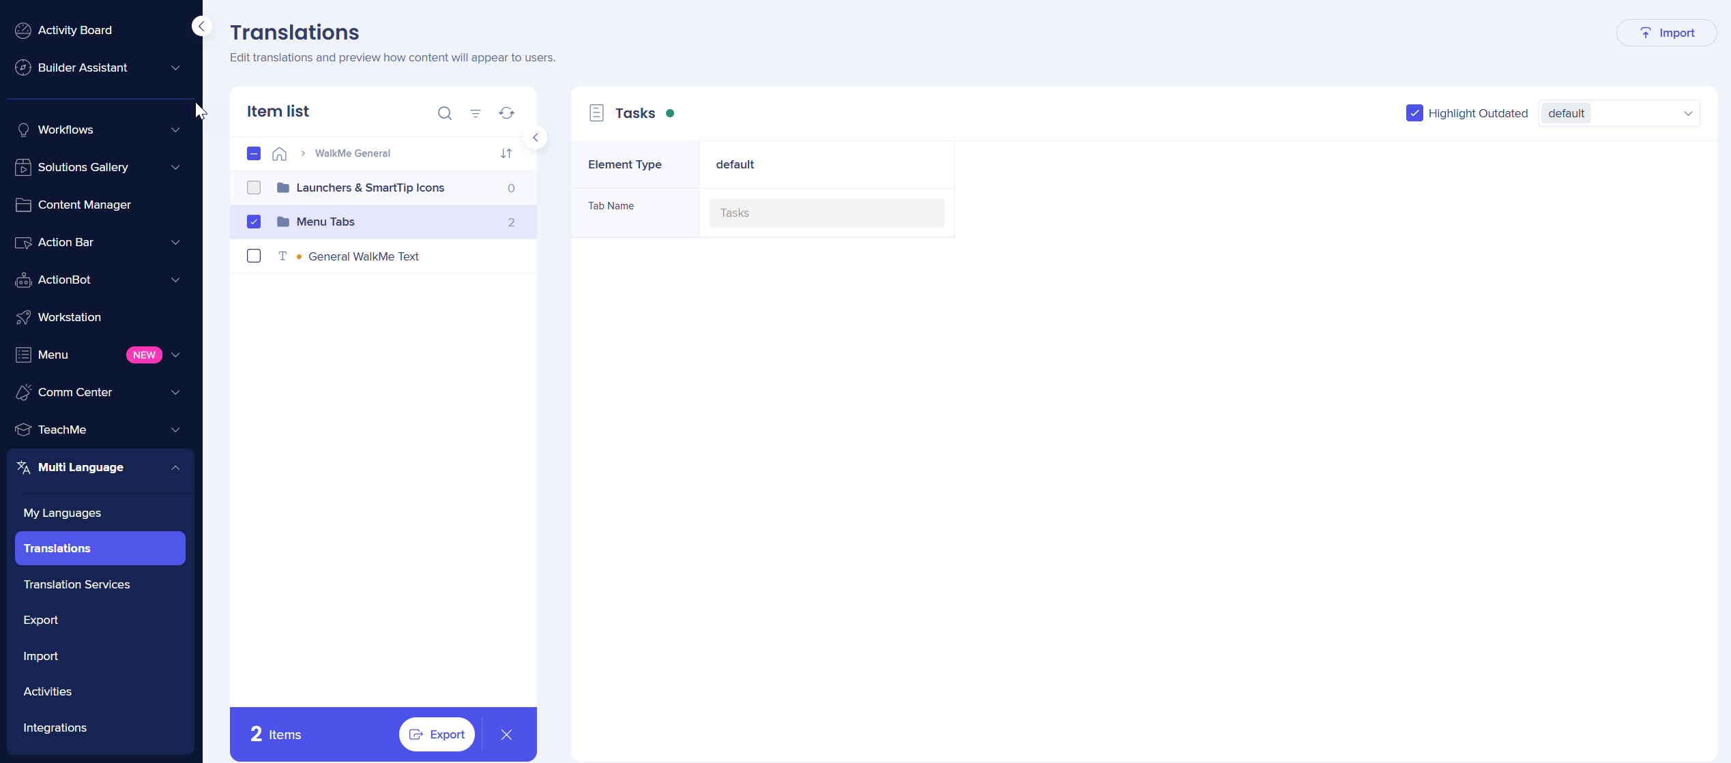Collapse the left sidebar with arrow button

pos(201,26)
